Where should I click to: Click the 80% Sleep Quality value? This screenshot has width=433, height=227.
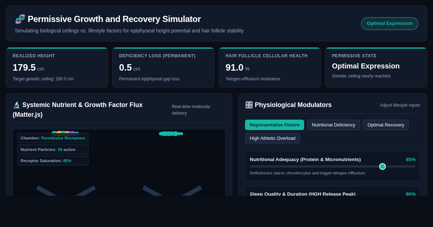(x=411, y=194)
